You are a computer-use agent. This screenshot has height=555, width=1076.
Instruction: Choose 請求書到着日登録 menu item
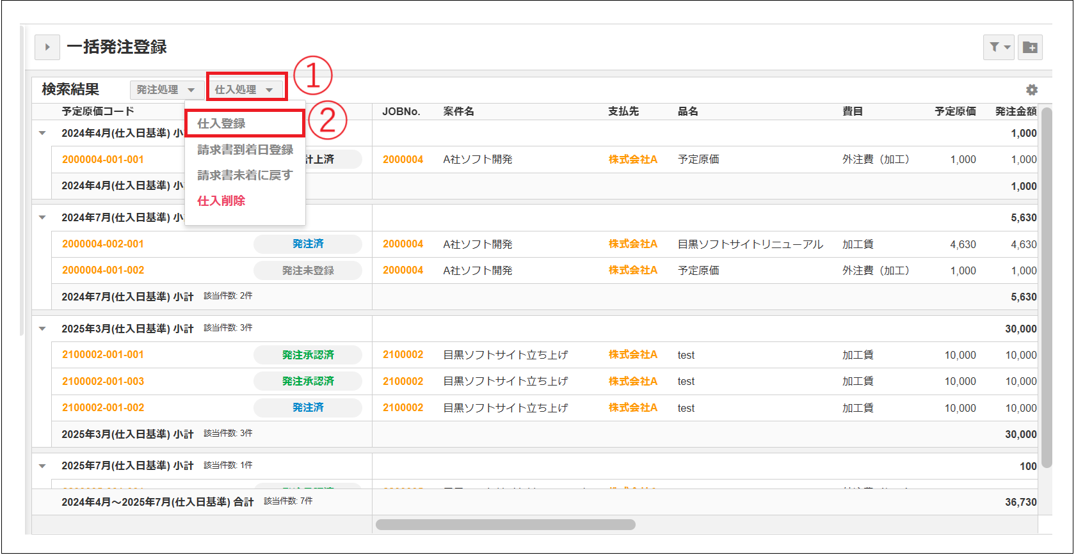point(245,150)
